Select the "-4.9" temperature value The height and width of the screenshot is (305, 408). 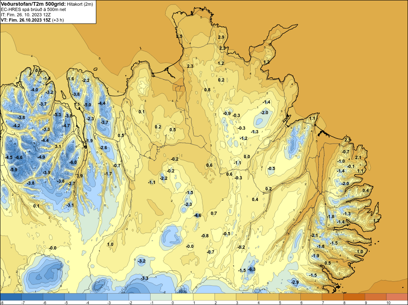41,157
